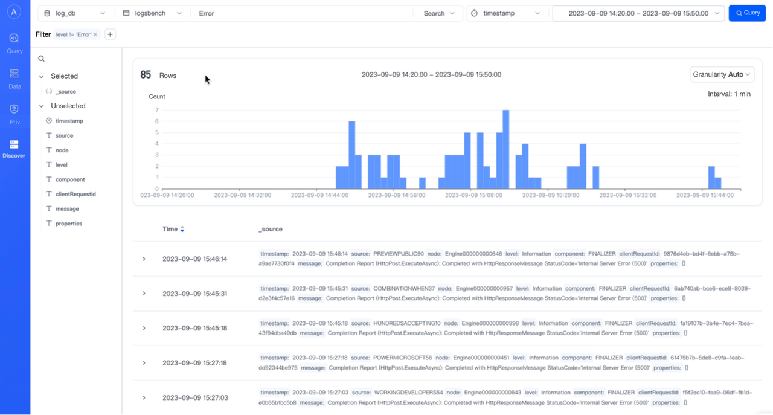Select the clientRequestId field
Viewport: 773px width, 415px height.
75,194
